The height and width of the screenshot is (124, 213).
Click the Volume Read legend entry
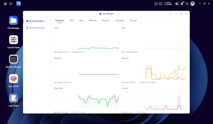[127, 113]
